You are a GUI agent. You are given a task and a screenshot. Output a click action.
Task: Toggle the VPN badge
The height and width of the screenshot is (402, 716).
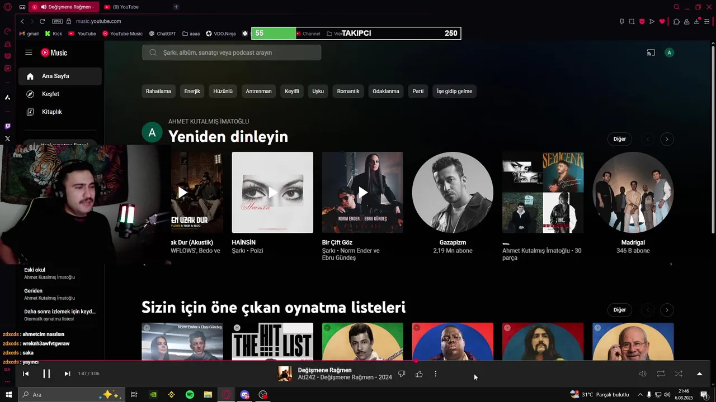[x=57, y=21]
